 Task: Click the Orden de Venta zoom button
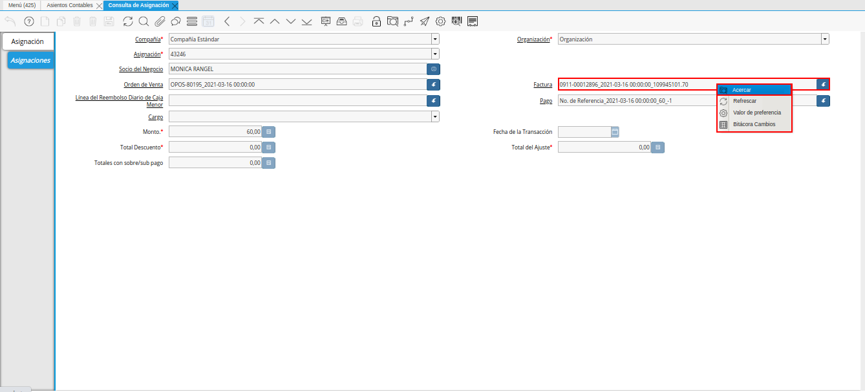[433, 84]
